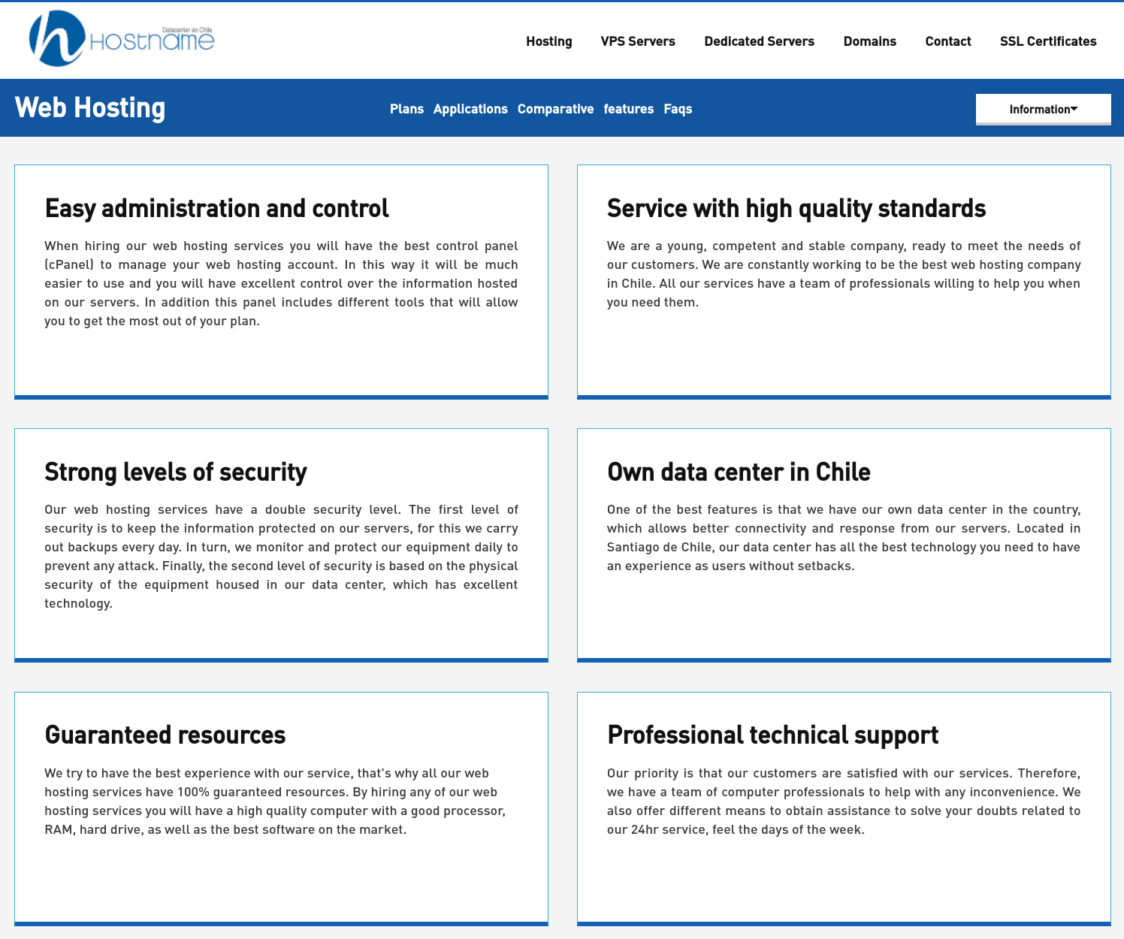This screenshot has height=939, width=1124.
Task: Click paragraph beginning 'Our priority is that our customers'
Action: pos(844,802)
